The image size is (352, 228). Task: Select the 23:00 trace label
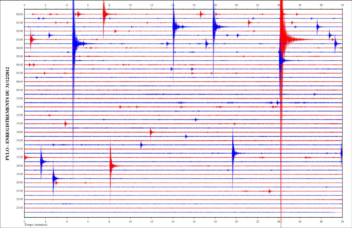(x=20, y=208)
